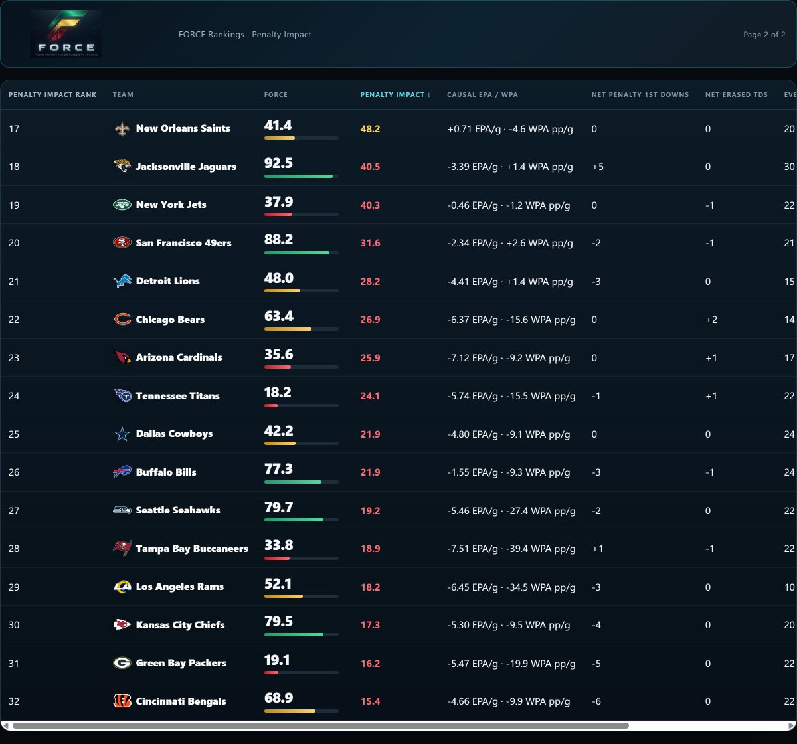Click the Seattle Seahawks logo
Image resolution: width=797 pixels, height=744 pixels.
pos(122,510)
